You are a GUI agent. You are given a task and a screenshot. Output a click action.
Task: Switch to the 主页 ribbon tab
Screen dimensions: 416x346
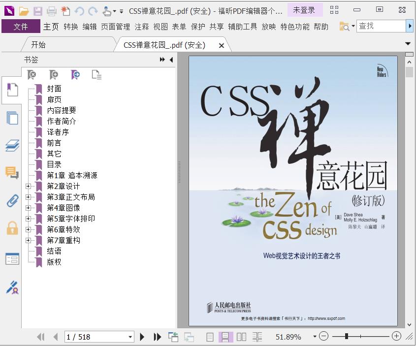pos(51,27)
